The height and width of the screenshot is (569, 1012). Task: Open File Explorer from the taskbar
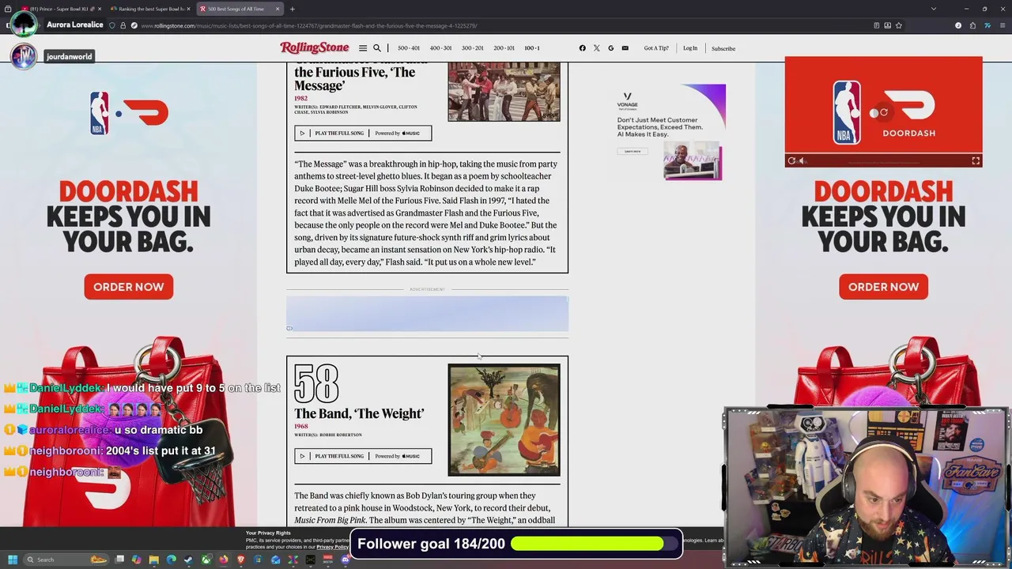click(x=154, y=560)
